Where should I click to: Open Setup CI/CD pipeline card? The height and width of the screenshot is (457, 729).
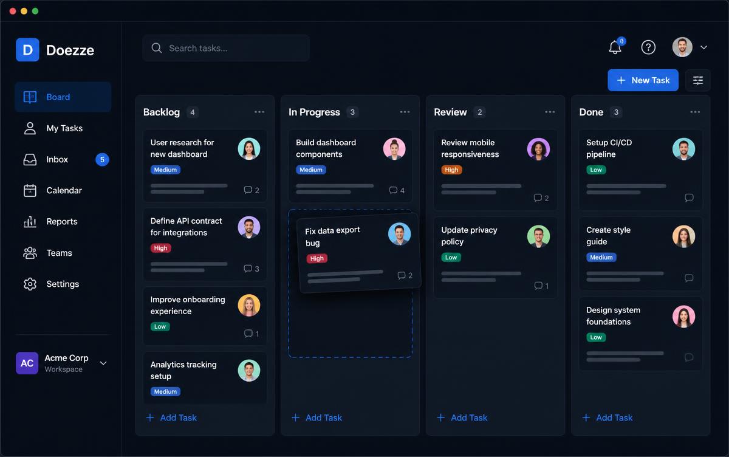(640, 170)
